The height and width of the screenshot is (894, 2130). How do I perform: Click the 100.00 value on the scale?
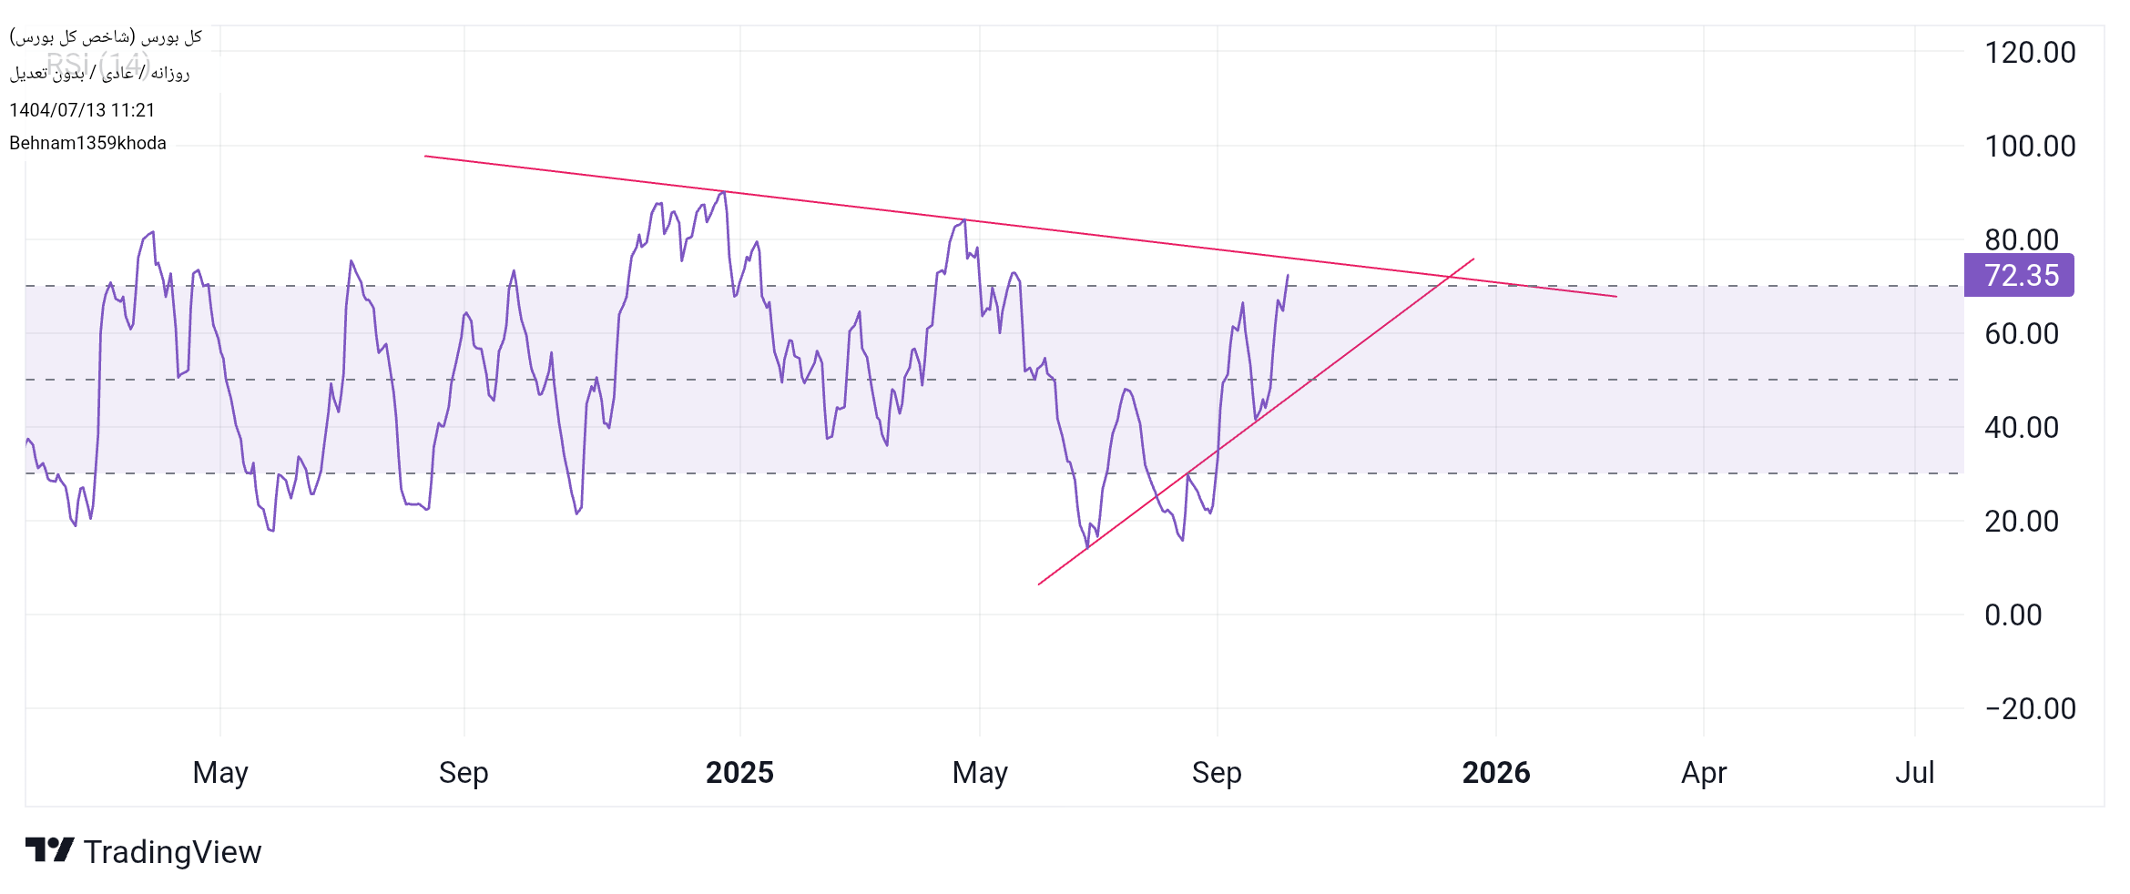[x=2030, y=147]
